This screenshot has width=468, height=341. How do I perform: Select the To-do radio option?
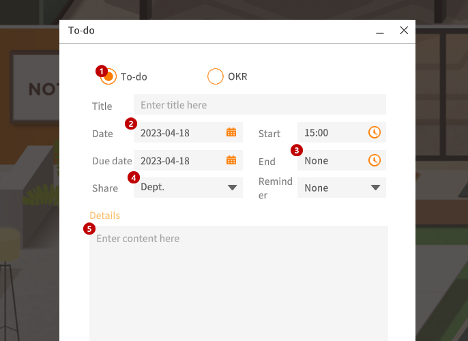pyautogui.click(x=108, y=76)
